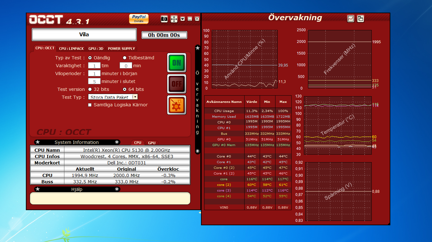
Task: Click the arrow at the bottom of the Övervakning strip
Action: pyautogui.click(x=198, y=151)
